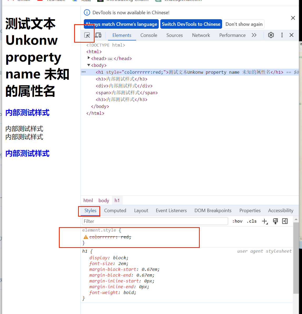Open the Performance tab
The image size is (302, 314).
(232, 35)
